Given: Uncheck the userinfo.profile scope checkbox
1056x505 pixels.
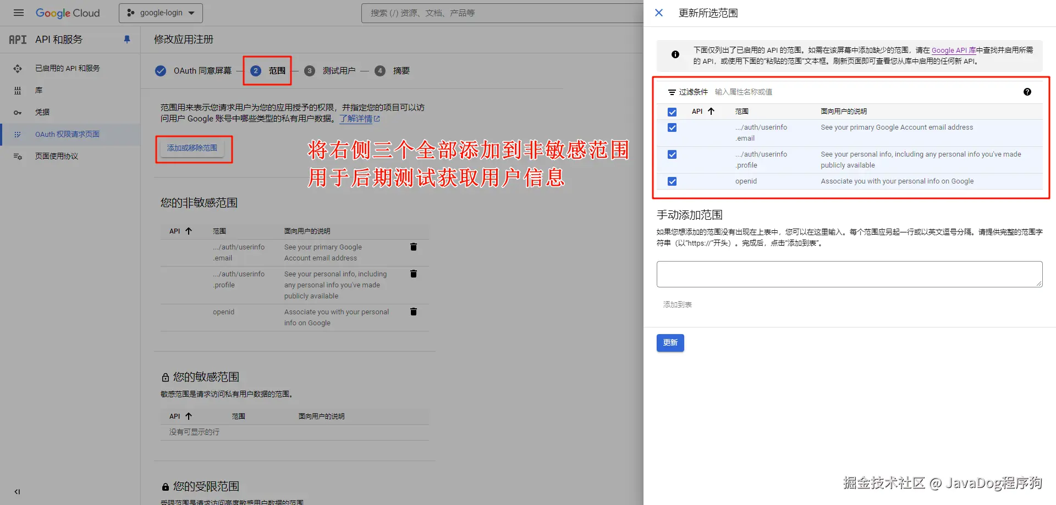Looking at the screenshot, I should coord(672,155).
